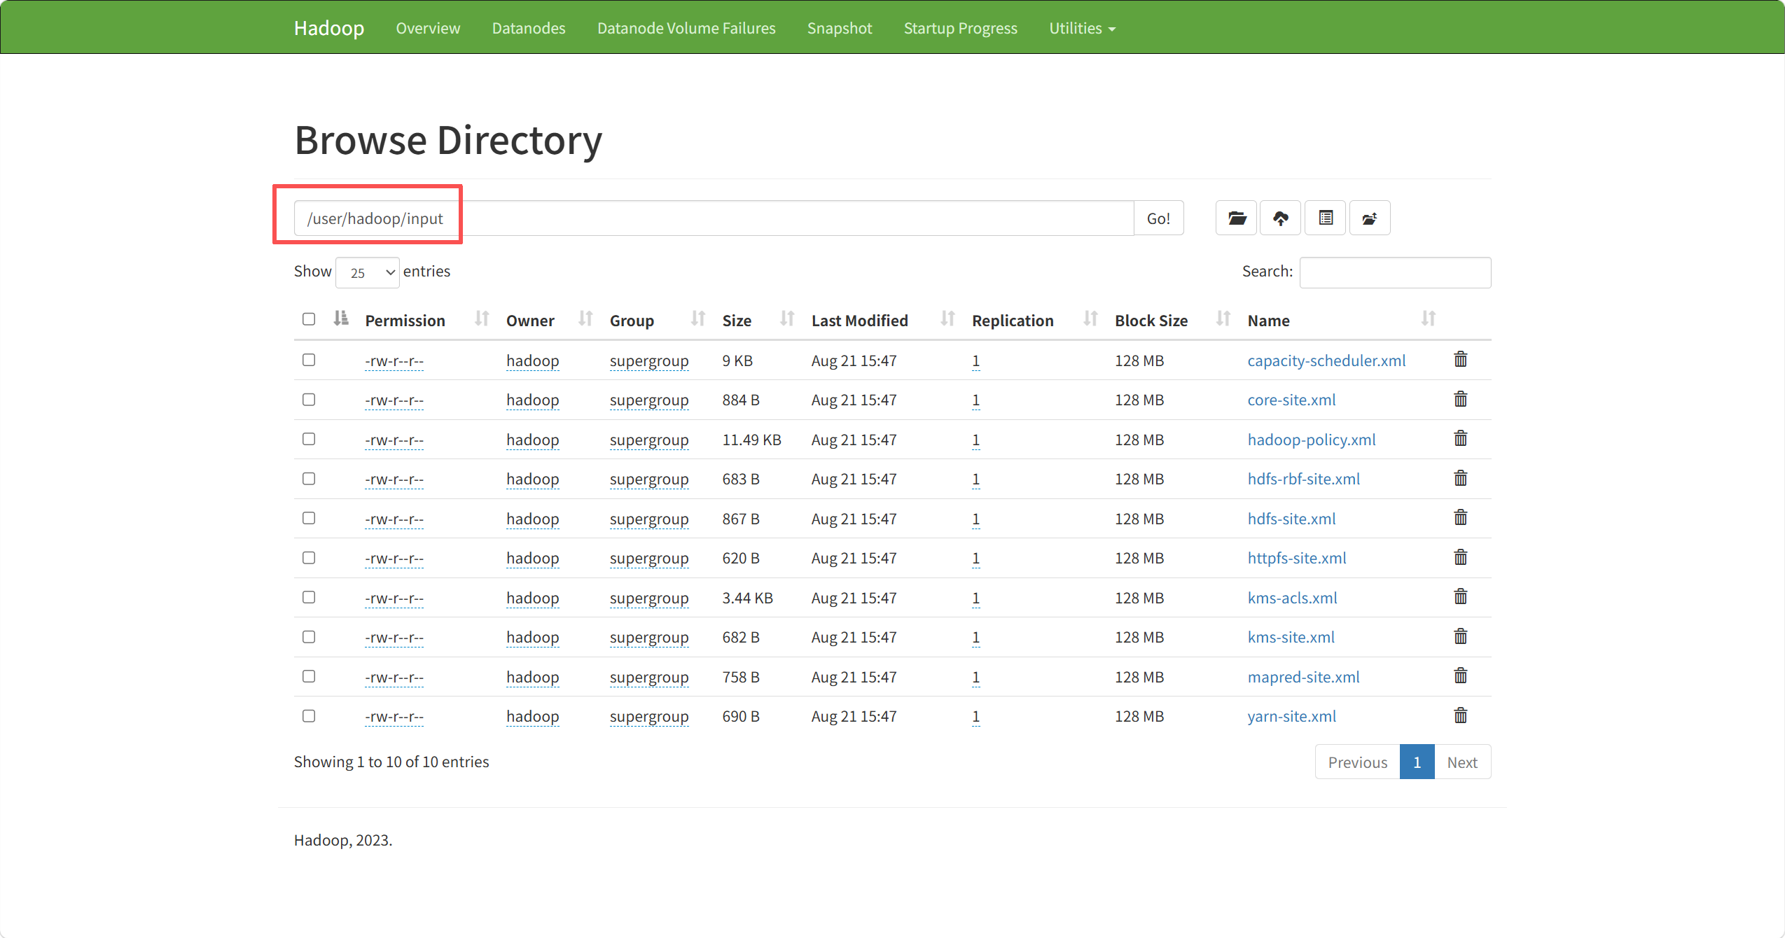
Task: Open the mapred-site.xml file link
Action: 1303,677
